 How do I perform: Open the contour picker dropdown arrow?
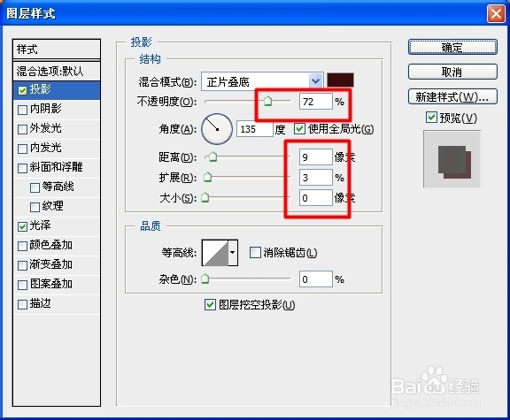(233, 252)
